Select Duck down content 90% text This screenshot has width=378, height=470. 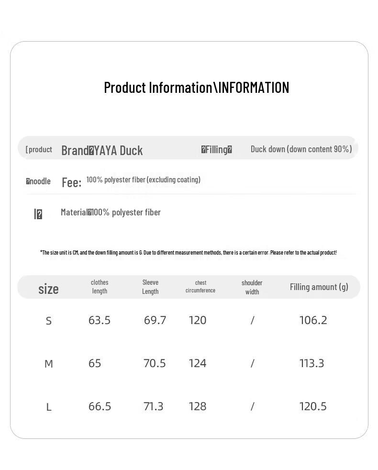(301, 149)
